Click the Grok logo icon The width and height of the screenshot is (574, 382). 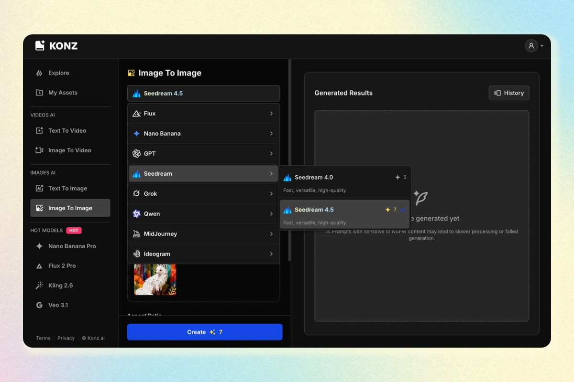click(136, 194)
